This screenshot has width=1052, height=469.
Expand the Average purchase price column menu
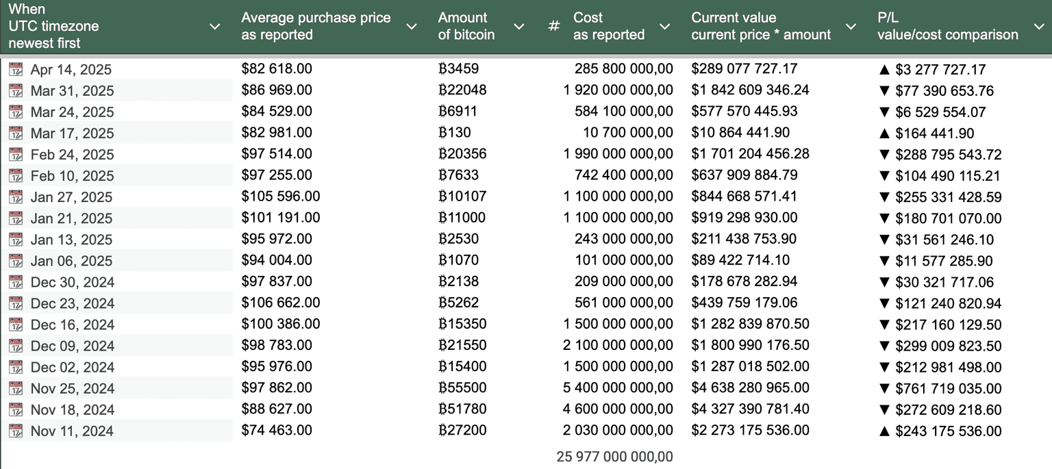click(411, 27)
